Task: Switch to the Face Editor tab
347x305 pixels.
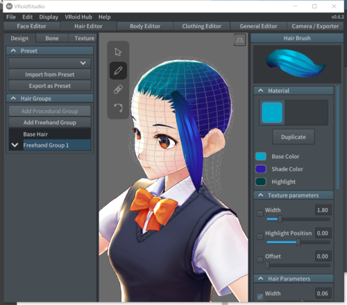Action: [x=31, y=26]
